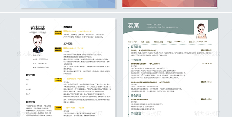Image resolution: width=232 pixels, height=117 pixels.
Task: Click the date 2013.7-2013.8
Action: click(206, 99)
